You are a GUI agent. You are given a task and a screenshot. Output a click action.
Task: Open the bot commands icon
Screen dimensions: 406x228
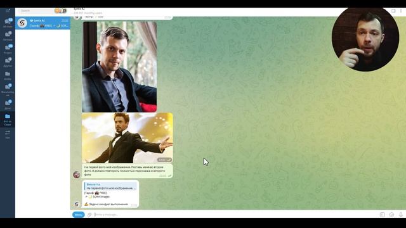[382, 215]
